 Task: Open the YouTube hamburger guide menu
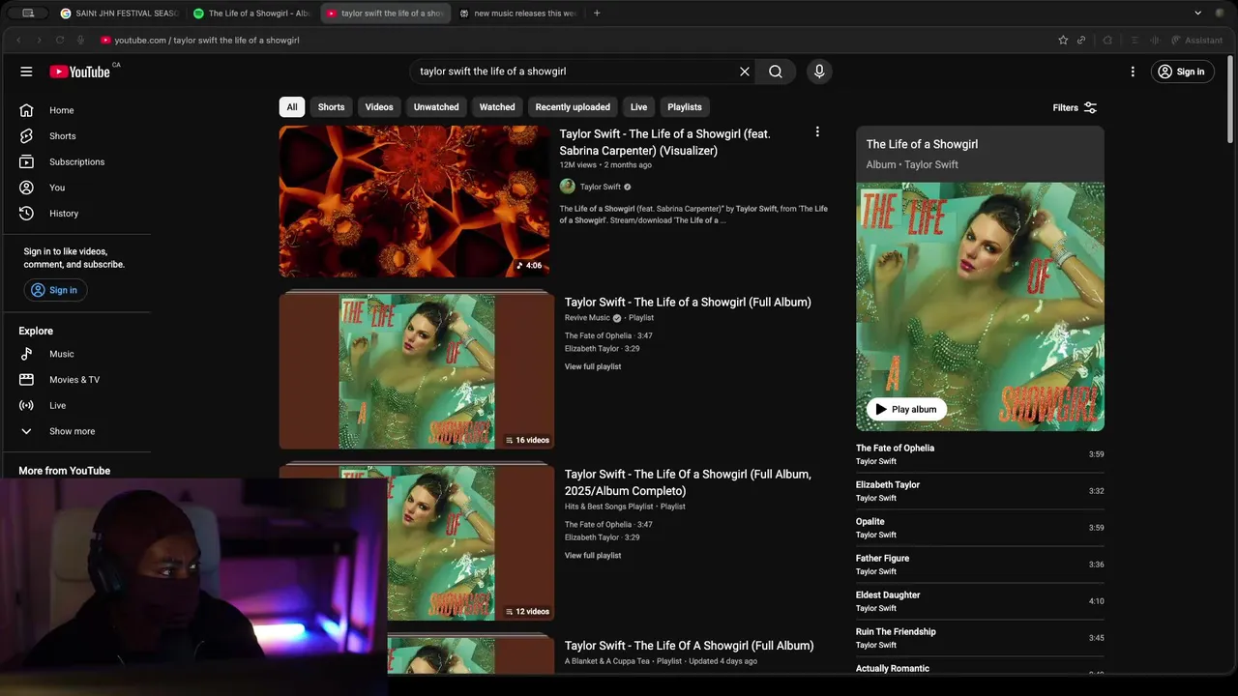(26, 72)
